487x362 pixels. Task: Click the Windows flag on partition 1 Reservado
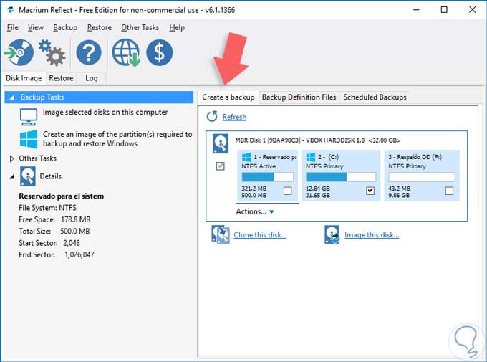tap(246, 157)
